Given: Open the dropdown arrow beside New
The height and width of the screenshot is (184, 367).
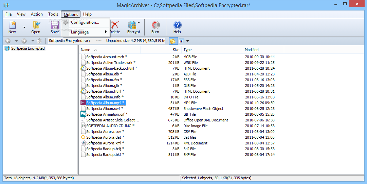Looking at the screenshot, I should 24,27.
